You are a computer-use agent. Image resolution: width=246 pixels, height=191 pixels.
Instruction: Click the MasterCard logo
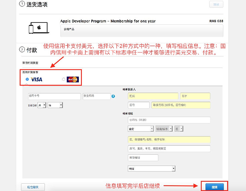coord(73,79)
